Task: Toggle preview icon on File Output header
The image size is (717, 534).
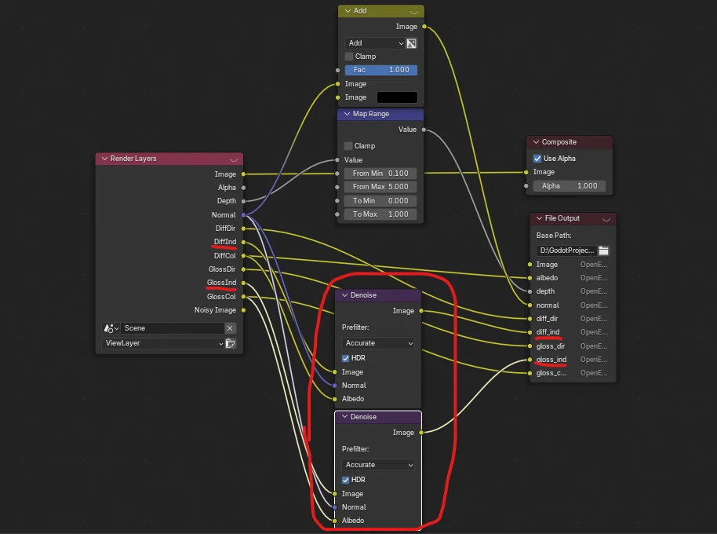Action: click(606, 219)
